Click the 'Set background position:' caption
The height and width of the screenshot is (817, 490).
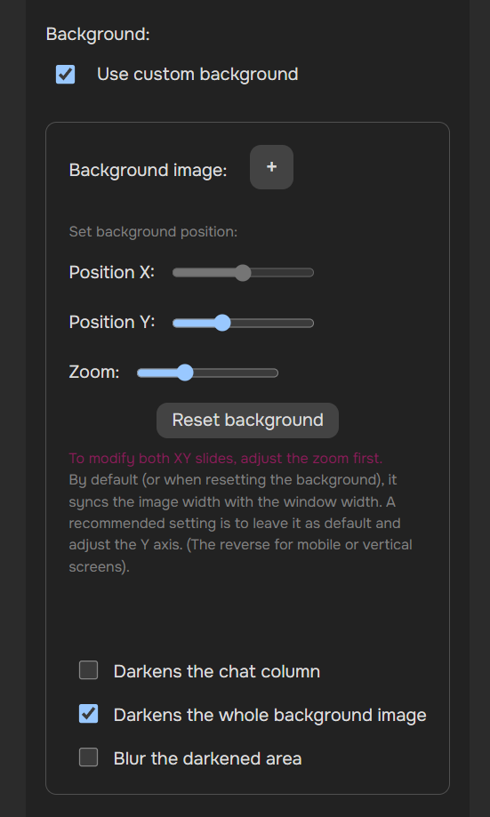153,231
